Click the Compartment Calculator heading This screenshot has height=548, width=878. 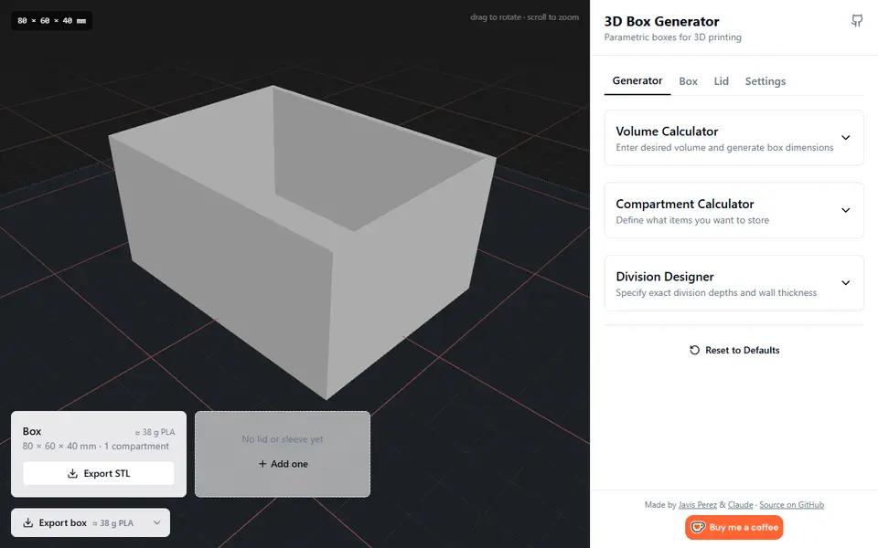pos(685,204)
